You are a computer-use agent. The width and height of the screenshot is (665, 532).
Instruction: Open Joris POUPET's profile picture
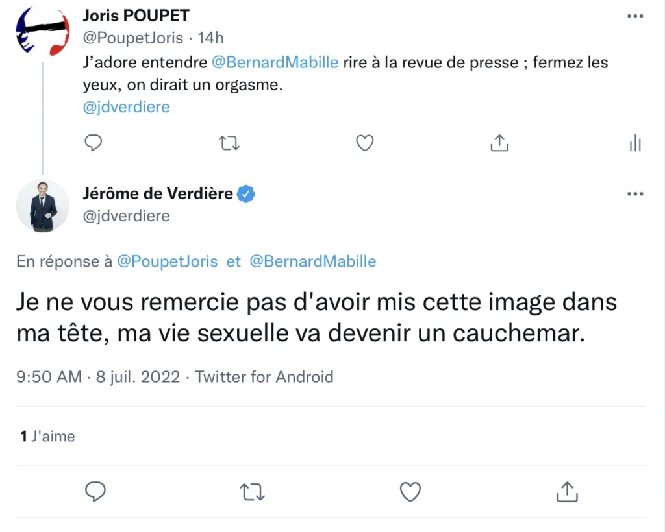(x=42, y=29)
